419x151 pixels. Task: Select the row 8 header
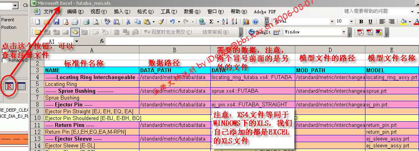[x=37, y=104]
